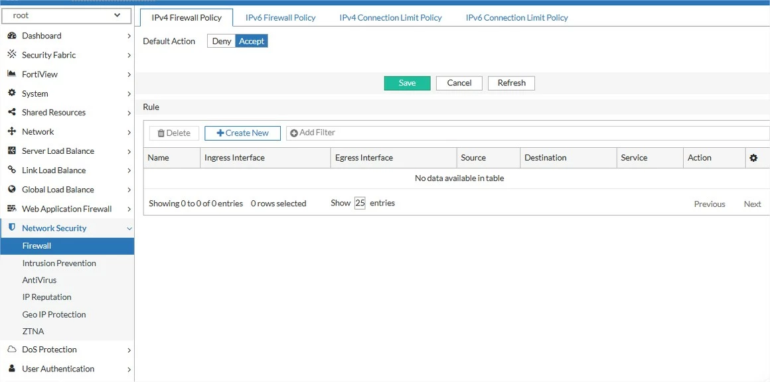
Task: Open table column settings gear icon
Action: (753, 157)
